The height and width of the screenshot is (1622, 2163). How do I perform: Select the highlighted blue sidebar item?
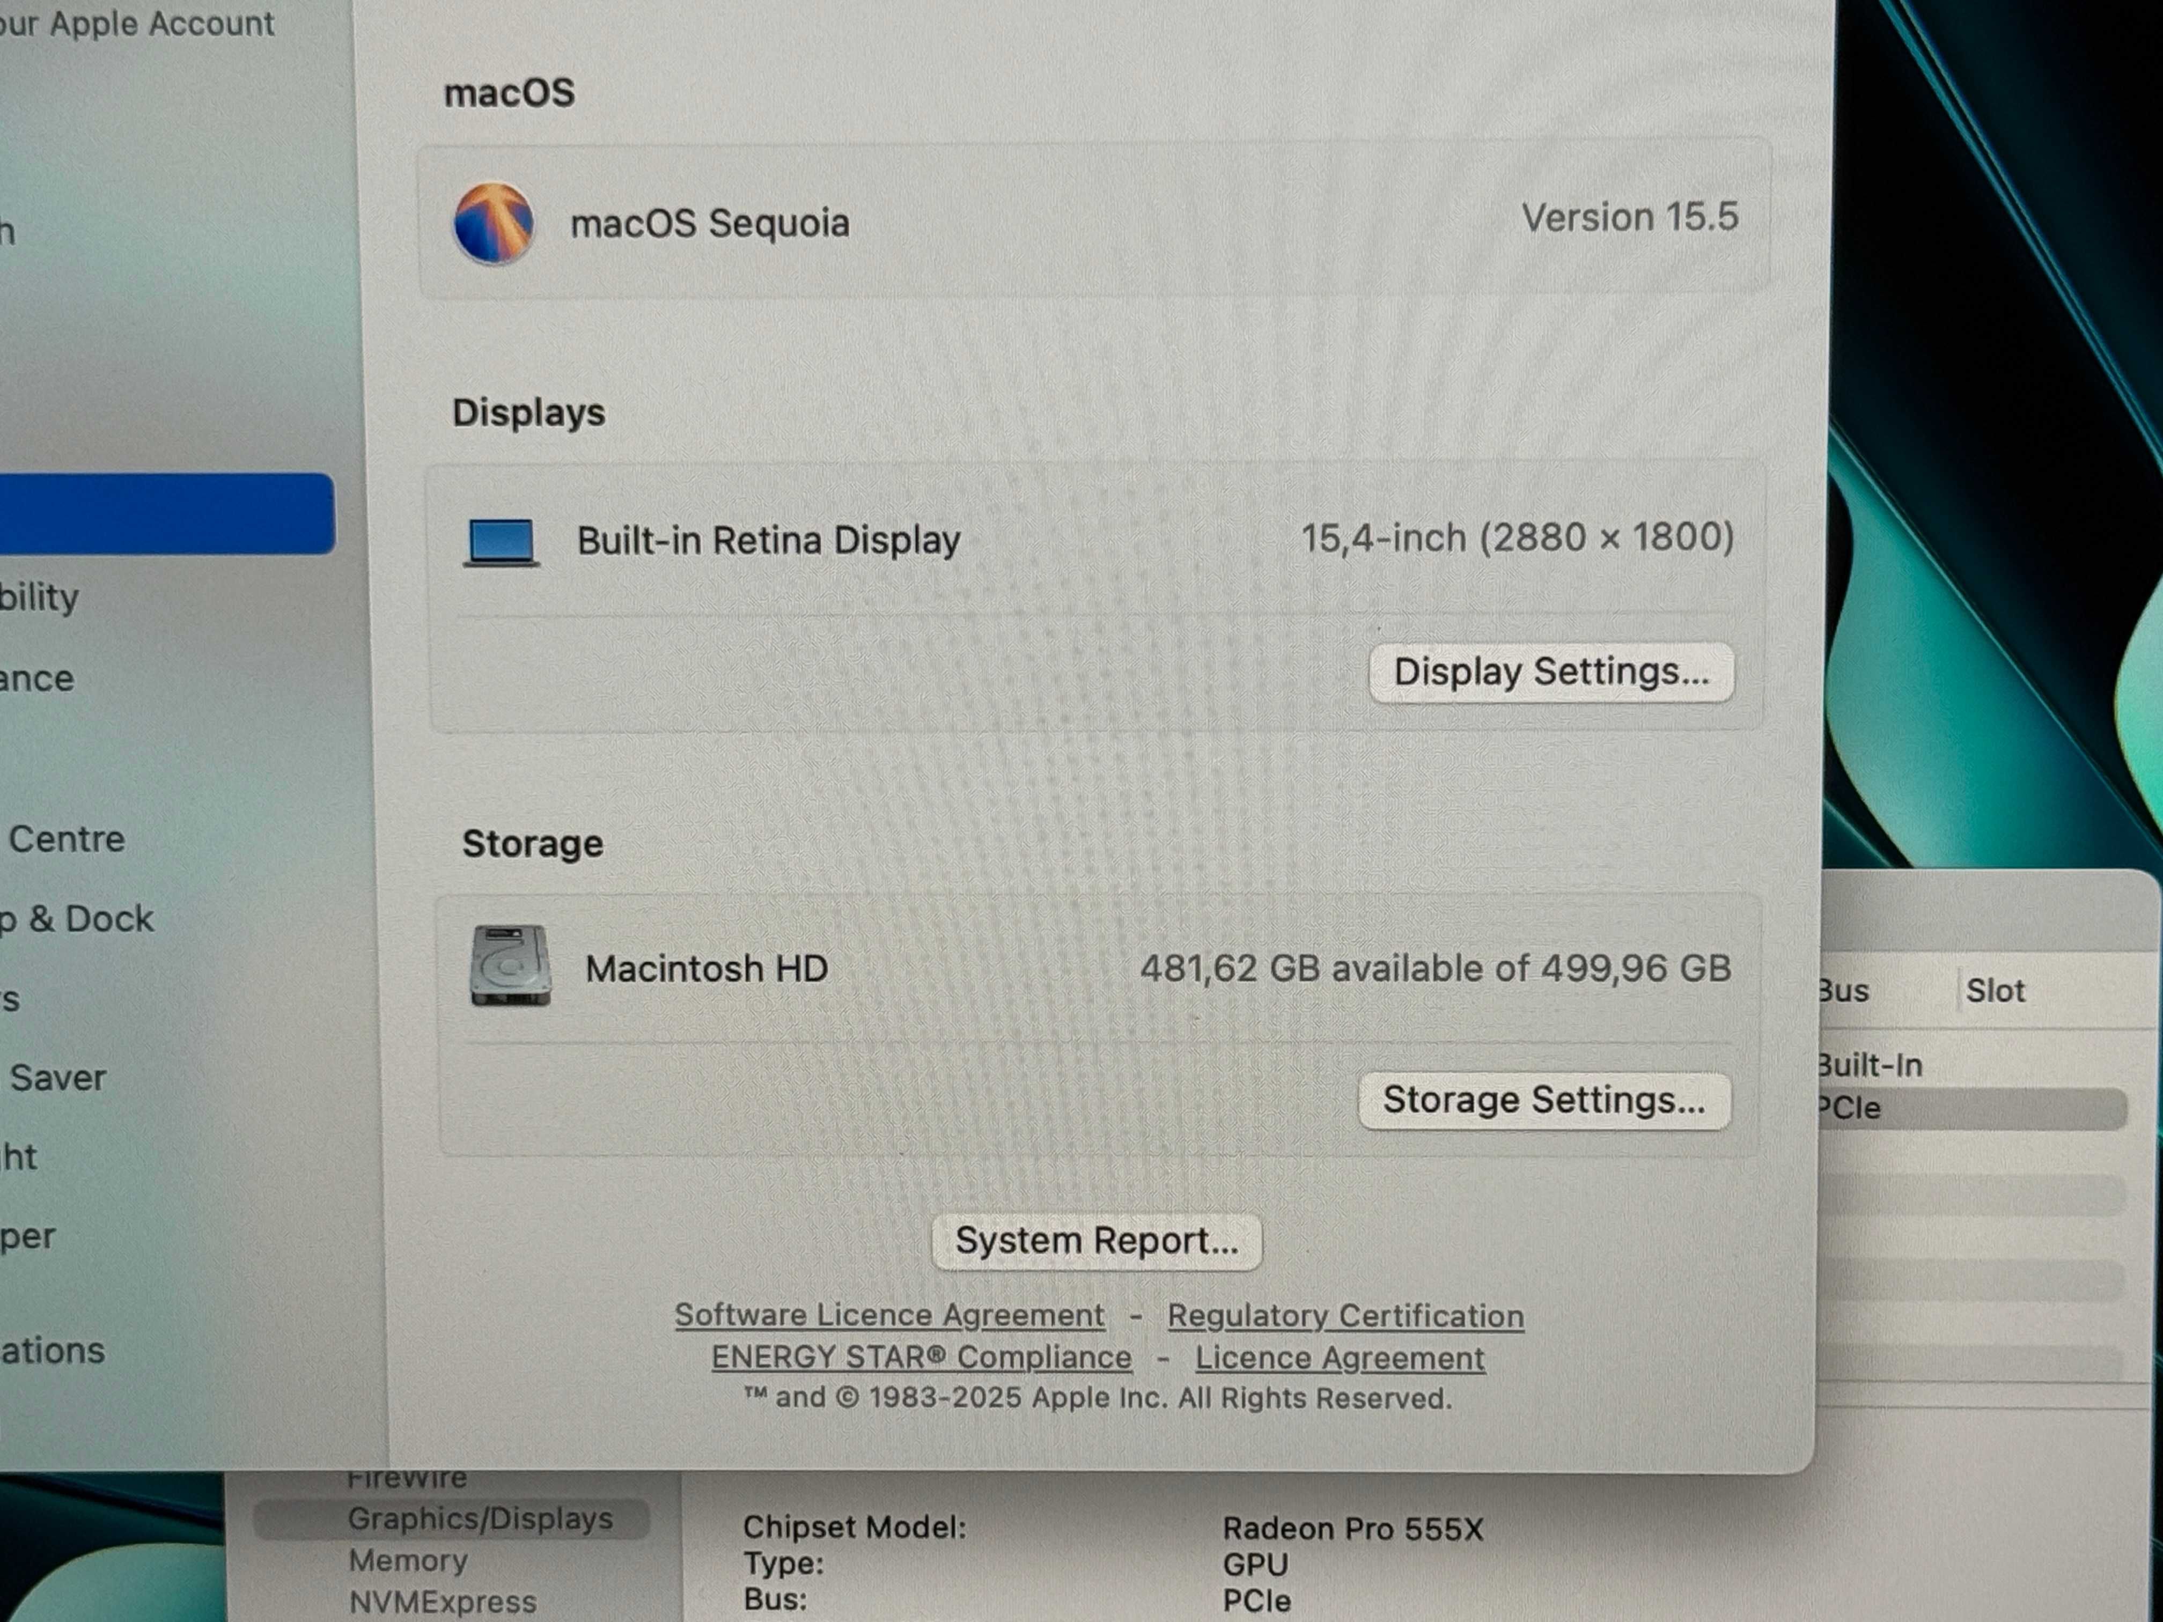point(167,513)
